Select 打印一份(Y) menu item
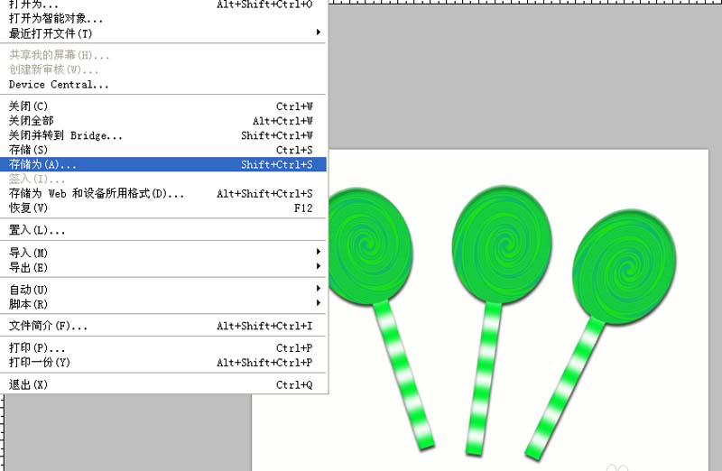 coord(163,363)
